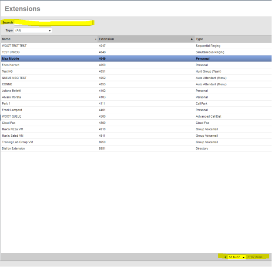Select the WOOT QUEUE row
Image resolution: width=272 pixels, height=267 pixels.
tap(136, 116)
